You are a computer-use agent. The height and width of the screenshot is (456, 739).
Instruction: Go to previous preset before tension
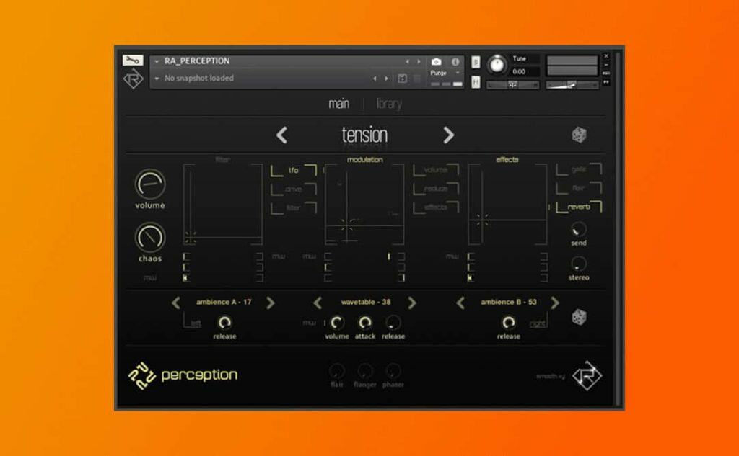point(282,135)
